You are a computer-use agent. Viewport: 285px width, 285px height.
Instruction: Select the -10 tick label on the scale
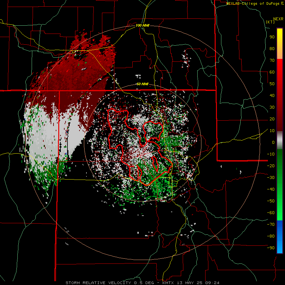point(271,154)
